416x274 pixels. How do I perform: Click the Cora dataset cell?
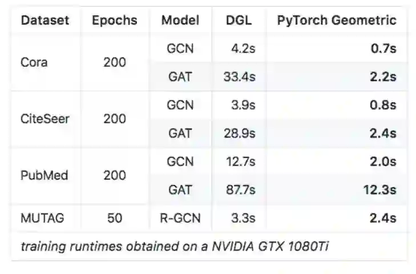[34, 62]
